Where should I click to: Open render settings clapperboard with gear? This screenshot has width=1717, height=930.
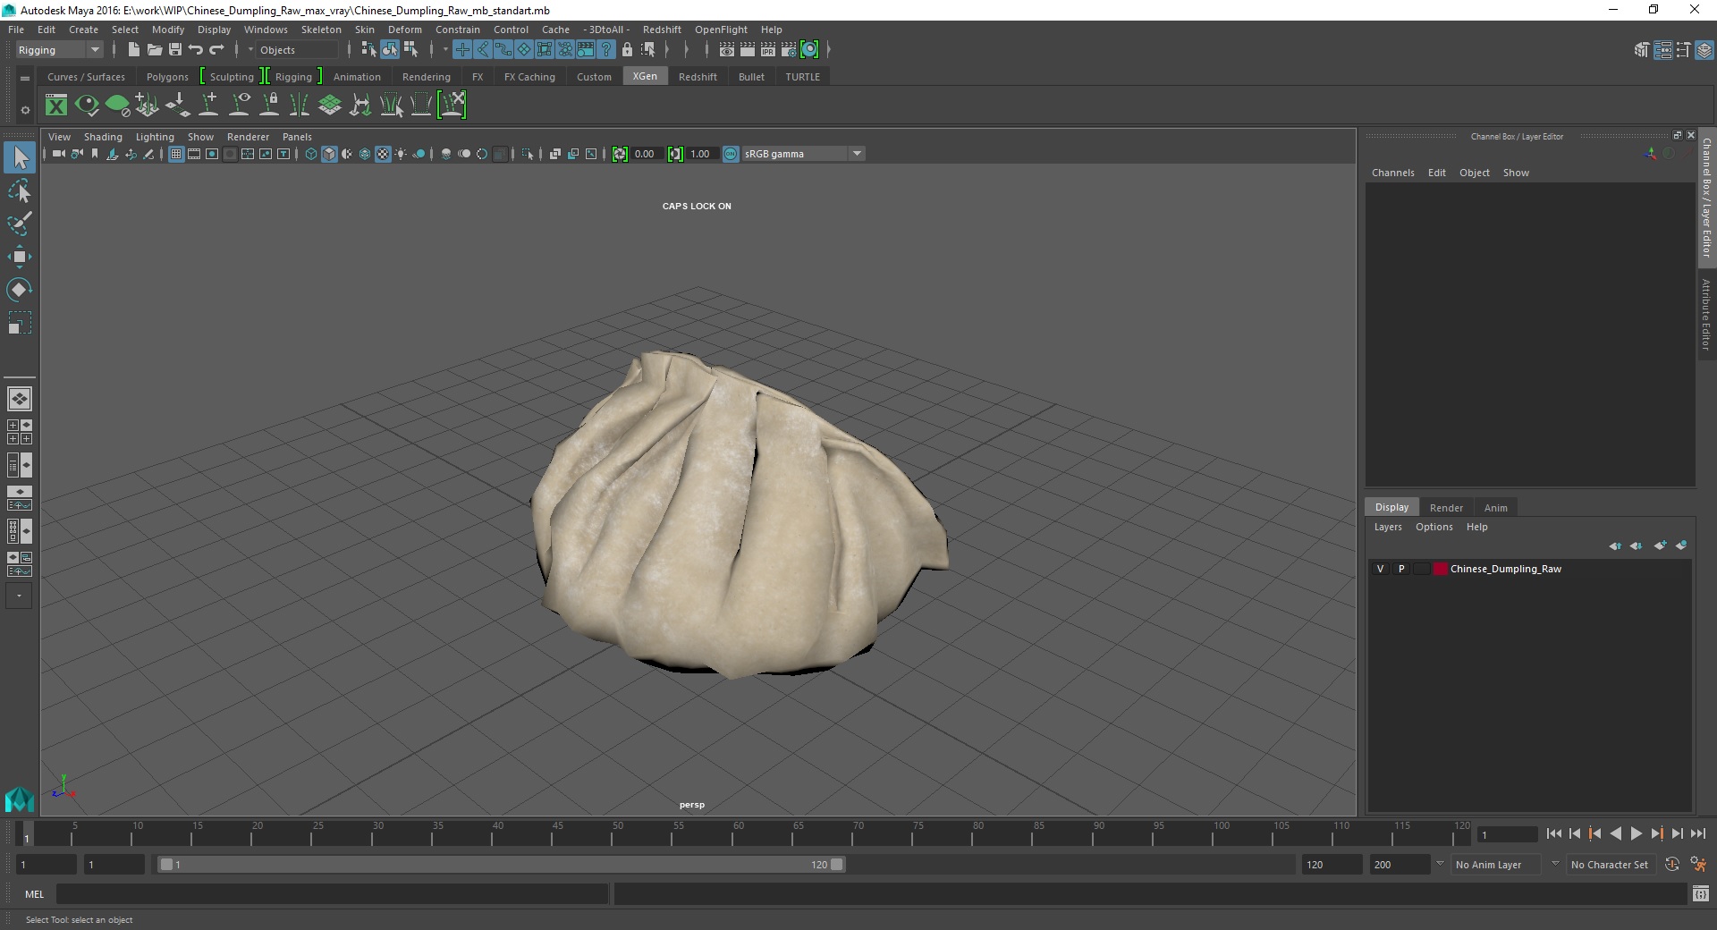788,50
